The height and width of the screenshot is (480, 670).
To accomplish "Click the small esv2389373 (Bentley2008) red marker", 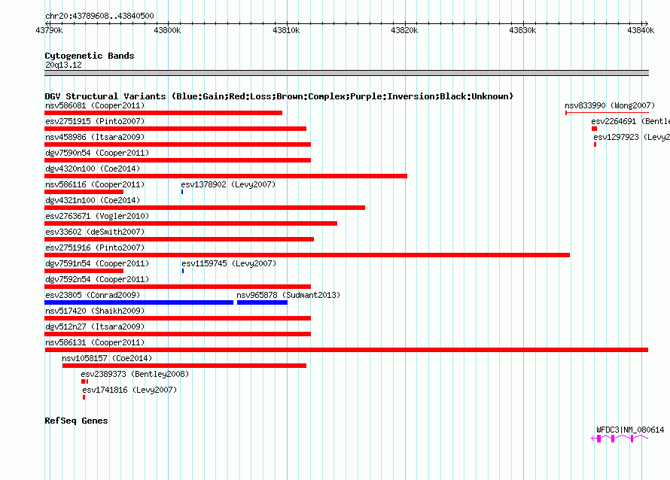I will [x=84, y=381].
